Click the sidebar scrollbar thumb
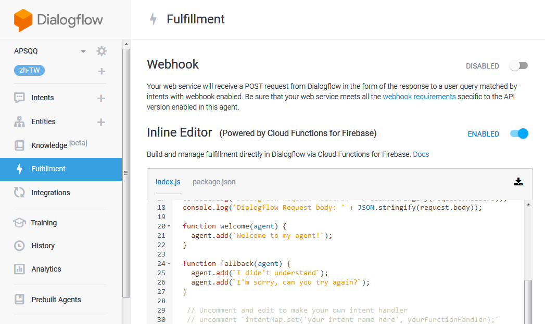This screenshot has height=324, width=545. [126, 172]
